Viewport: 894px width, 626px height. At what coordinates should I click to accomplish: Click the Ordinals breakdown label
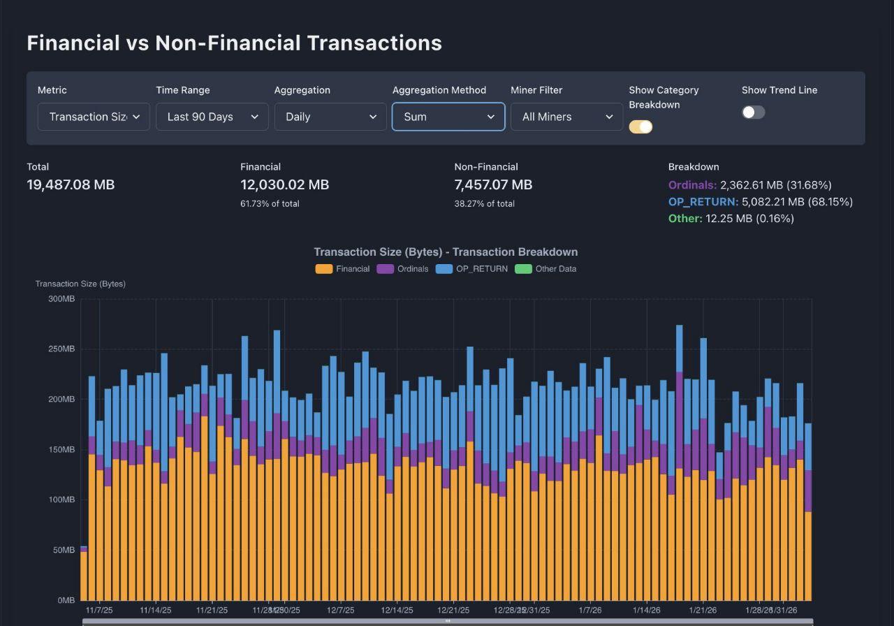coord(692,185)
